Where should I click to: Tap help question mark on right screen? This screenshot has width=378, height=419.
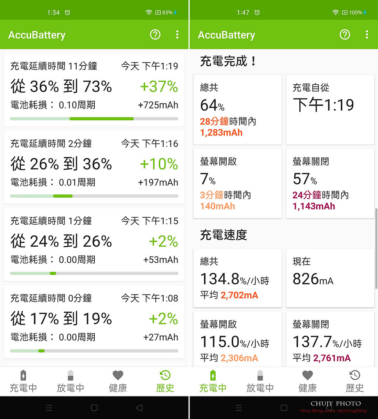coord(345,35)
